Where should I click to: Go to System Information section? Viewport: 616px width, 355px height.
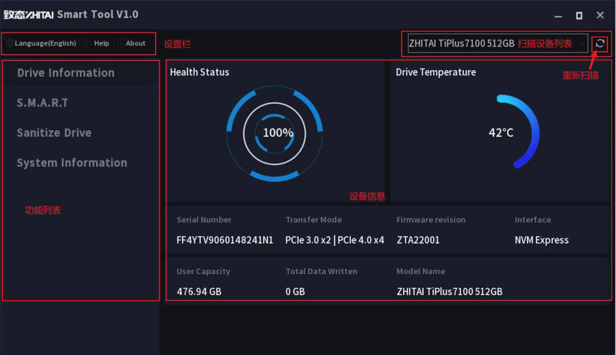[72, 163]
